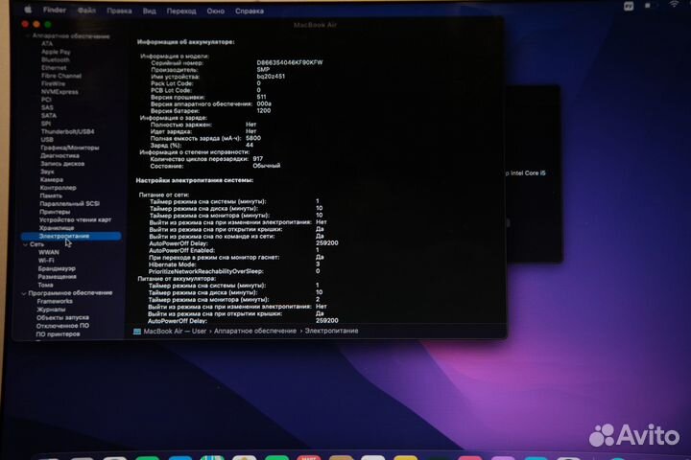Select ATA in the sidebar
The height and width of the screenshot is (460, 691).
click(x=47, y=43)
